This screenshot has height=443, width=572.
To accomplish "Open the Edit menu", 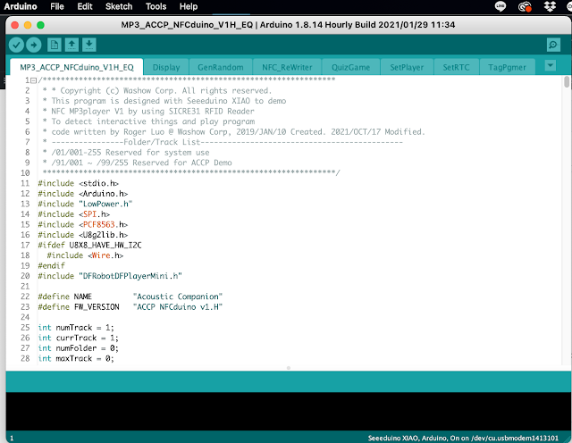I will click(x=85, y=6).
